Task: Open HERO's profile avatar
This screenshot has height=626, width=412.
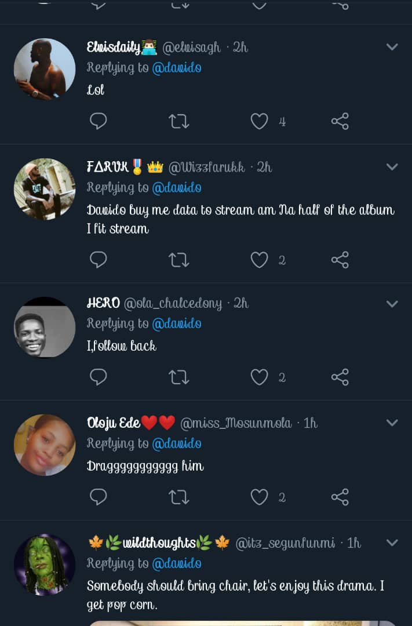Action: pyautogui.click(x=45, y=327)
